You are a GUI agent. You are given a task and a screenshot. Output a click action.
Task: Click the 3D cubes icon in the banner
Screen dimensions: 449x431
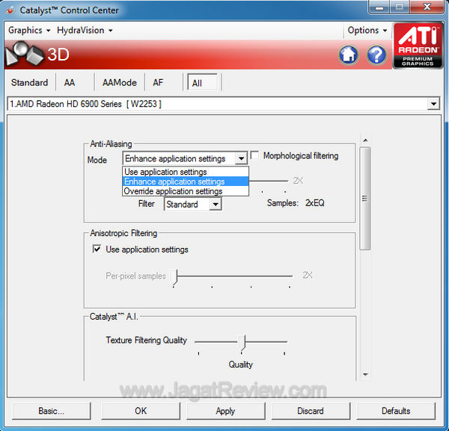24,55
